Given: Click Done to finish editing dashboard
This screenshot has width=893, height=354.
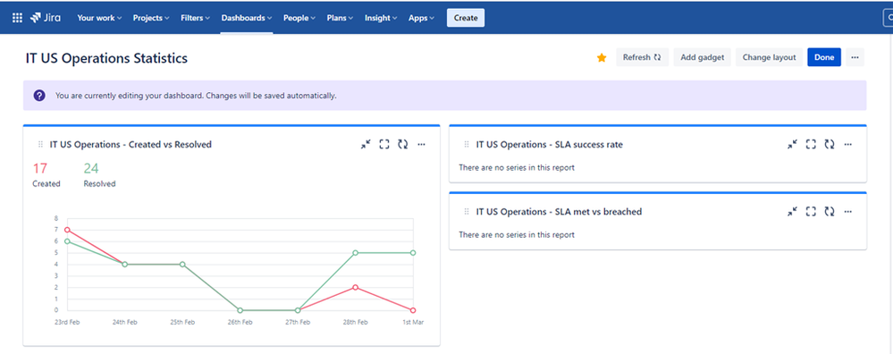Looking at the screenshot, I should [x=824, y=57].
